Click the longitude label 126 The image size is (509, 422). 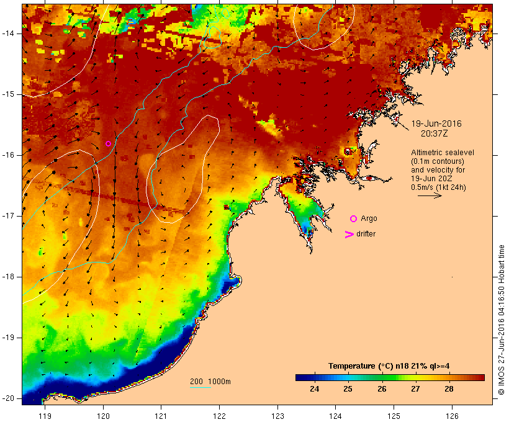[x=452, y=416]
